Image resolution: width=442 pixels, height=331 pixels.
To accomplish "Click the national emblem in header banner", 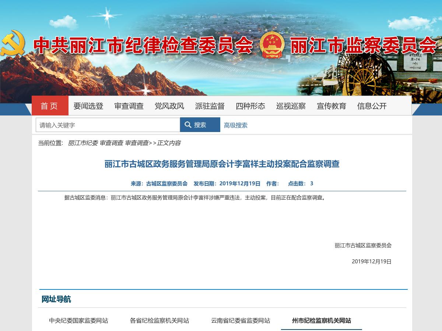I will [x=271, y=45].
